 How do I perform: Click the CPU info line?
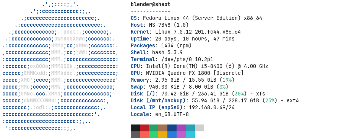(200, 66)
